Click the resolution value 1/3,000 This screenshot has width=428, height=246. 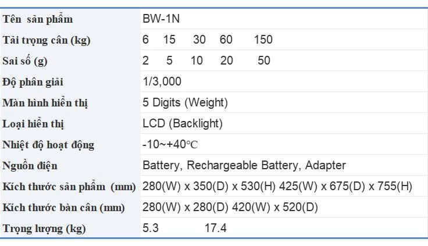click(162, 81)
